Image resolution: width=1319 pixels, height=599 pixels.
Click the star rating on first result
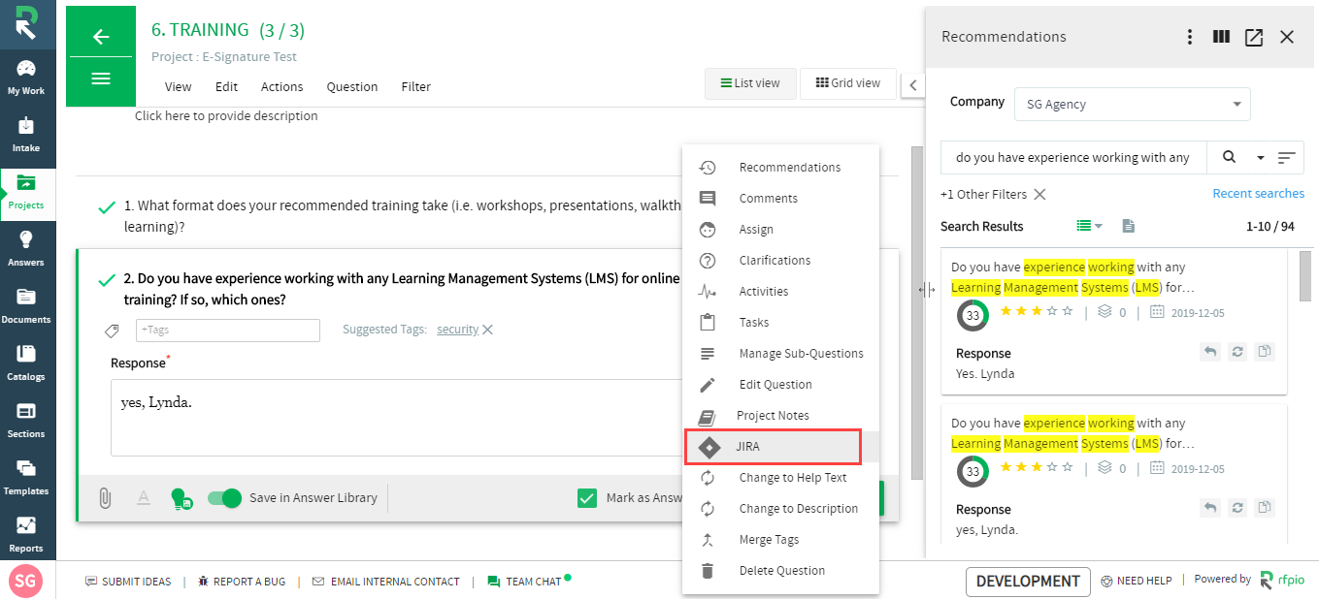(1037, 311)
